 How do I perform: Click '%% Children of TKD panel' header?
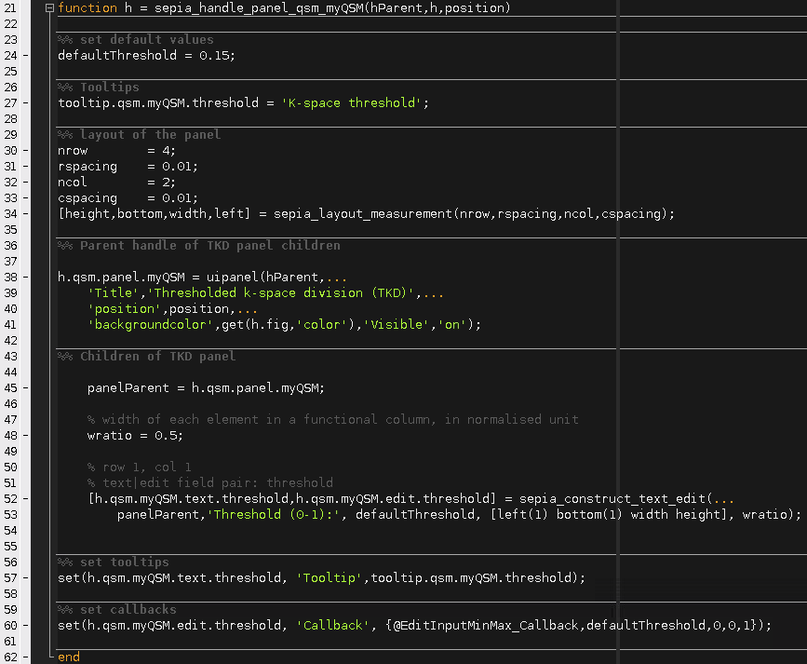pos(147,357)
